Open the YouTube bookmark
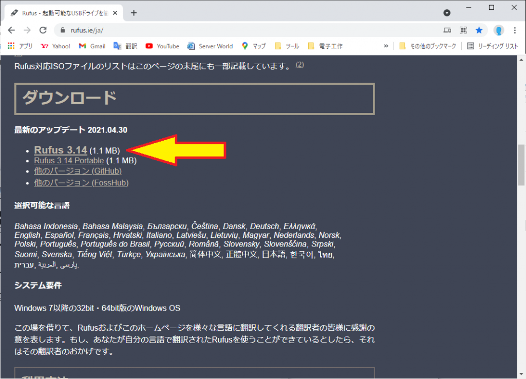This screenshot has width=526, height=379. [x=162, y=46]
